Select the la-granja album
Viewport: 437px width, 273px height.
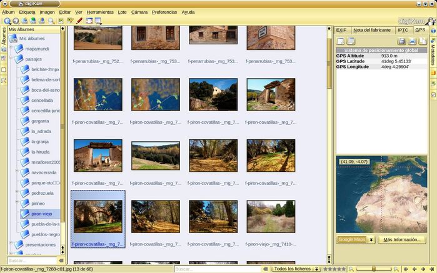[x=40, y=142]
